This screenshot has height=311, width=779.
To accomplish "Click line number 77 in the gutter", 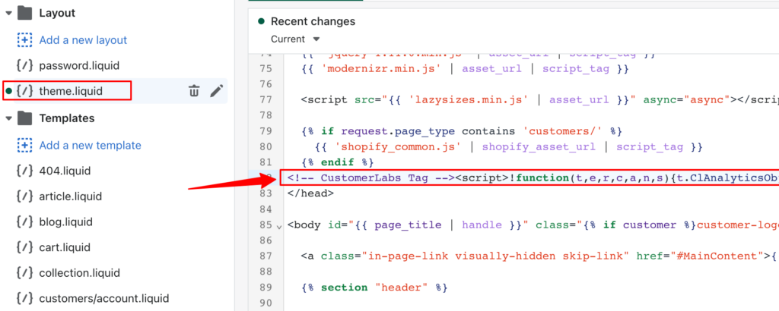I will coord(265,100).
